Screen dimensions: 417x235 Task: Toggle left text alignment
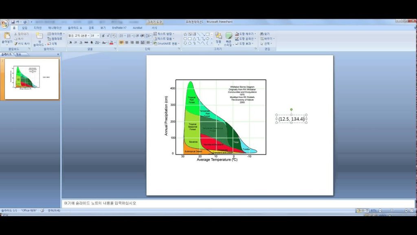(x=121, y=42)
